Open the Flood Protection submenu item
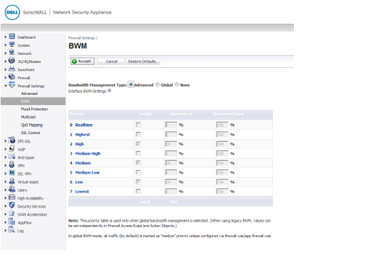Screen dimensions: 391x263 point(34,109)
